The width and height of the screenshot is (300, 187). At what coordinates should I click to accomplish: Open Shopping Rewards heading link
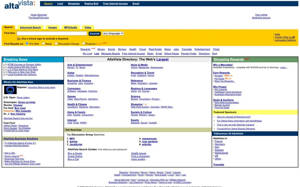(229, 59)
